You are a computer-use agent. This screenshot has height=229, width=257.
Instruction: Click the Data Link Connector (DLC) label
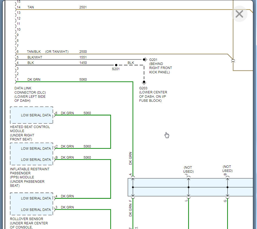coord(30,94)
